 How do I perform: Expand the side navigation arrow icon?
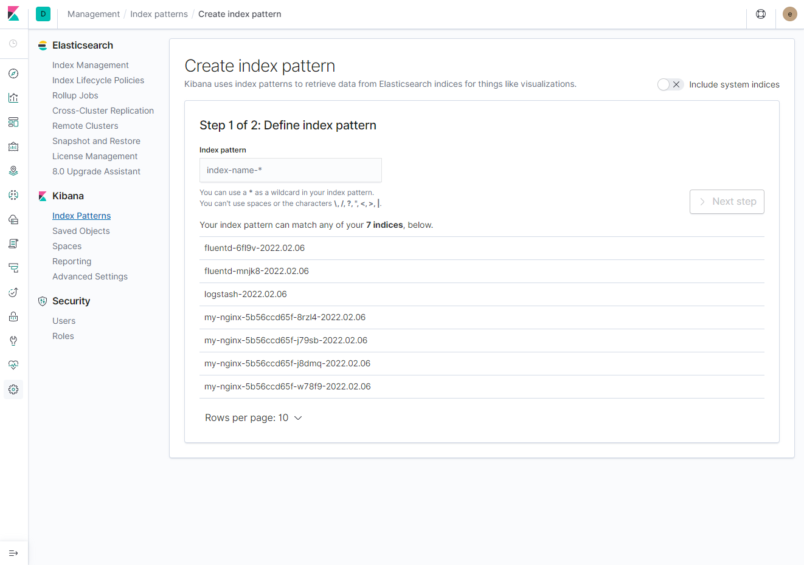pos(13,553)
